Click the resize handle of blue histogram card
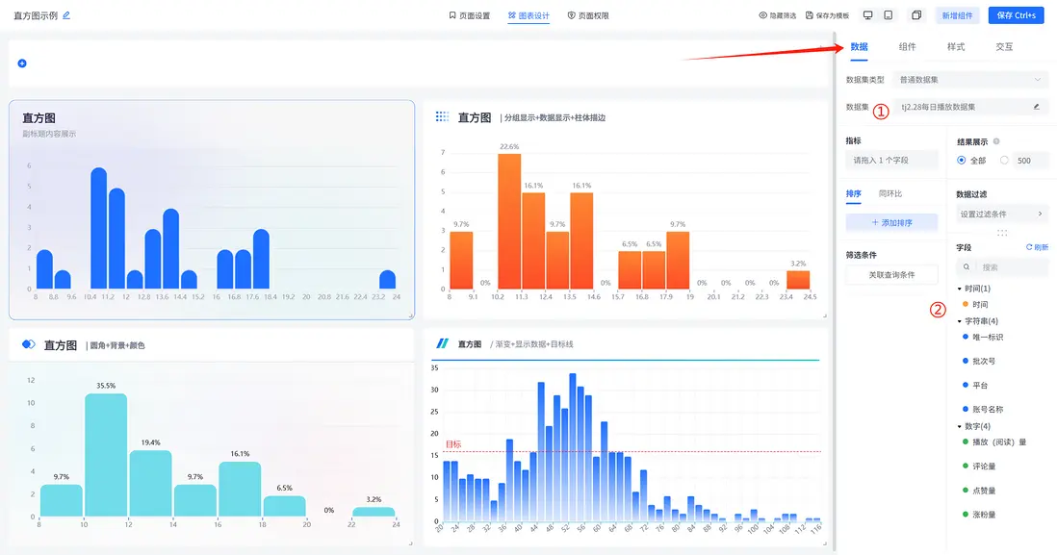The image size is (1057, 555). (410, 315)
